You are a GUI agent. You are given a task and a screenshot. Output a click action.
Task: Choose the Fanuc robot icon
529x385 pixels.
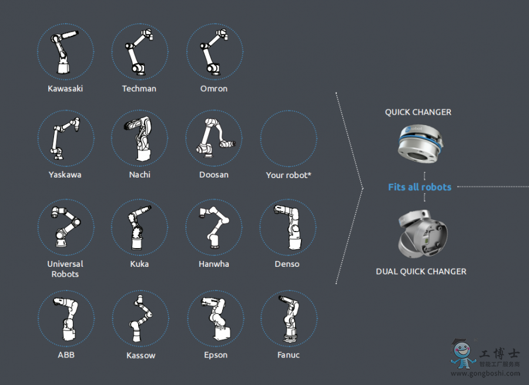click(289, 318)
